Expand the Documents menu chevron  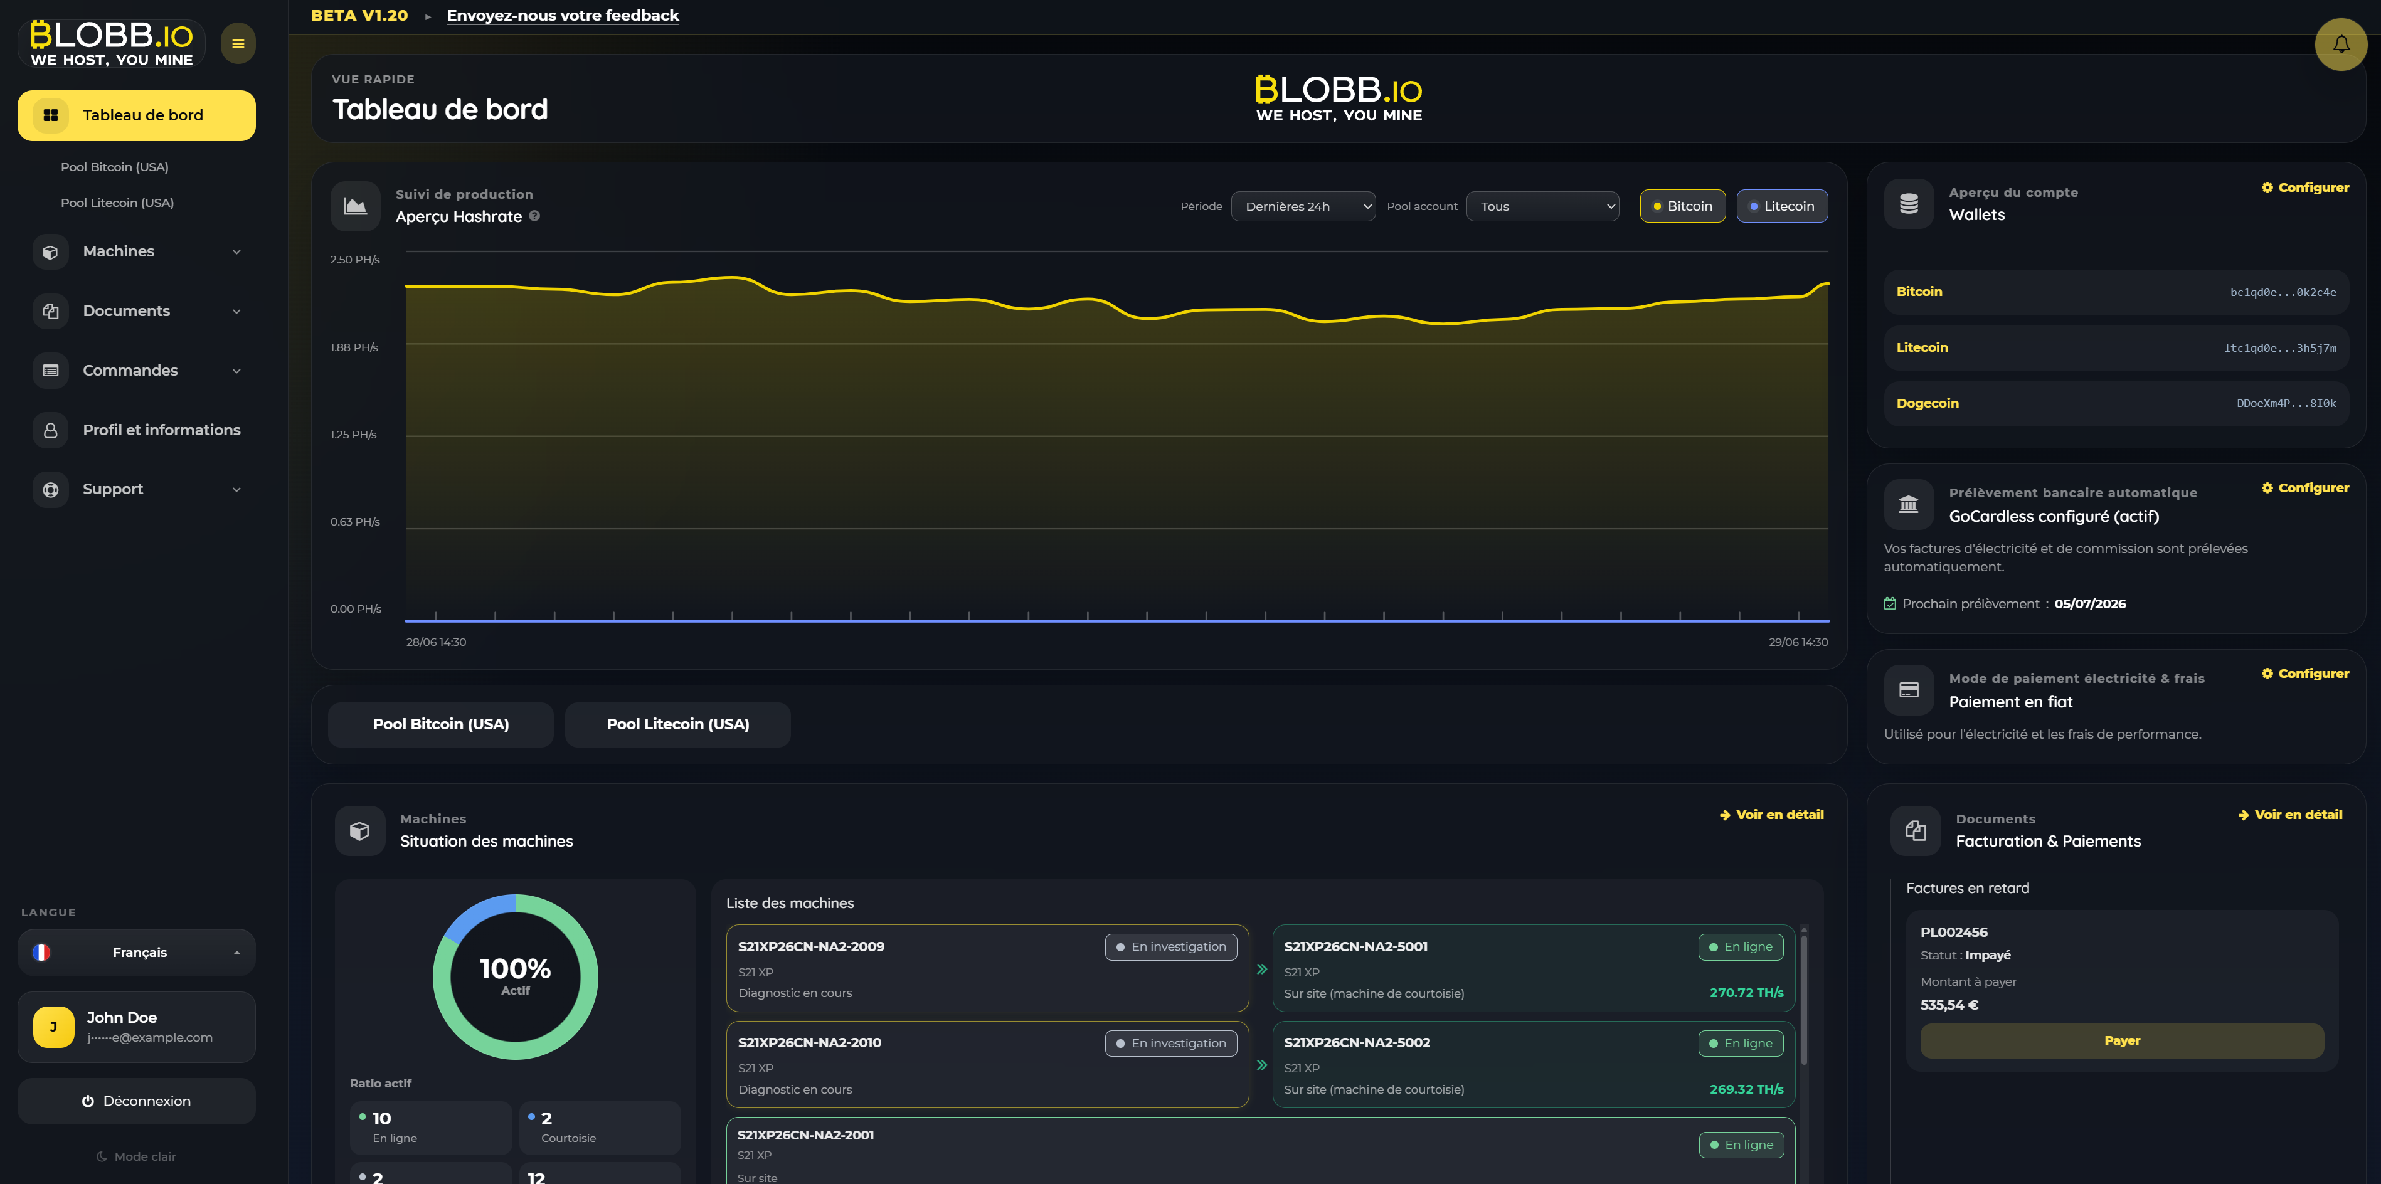pos(236,312)
